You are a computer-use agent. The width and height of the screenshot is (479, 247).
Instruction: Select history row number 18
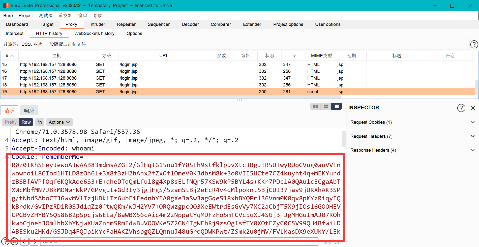(x=237, y=85)
